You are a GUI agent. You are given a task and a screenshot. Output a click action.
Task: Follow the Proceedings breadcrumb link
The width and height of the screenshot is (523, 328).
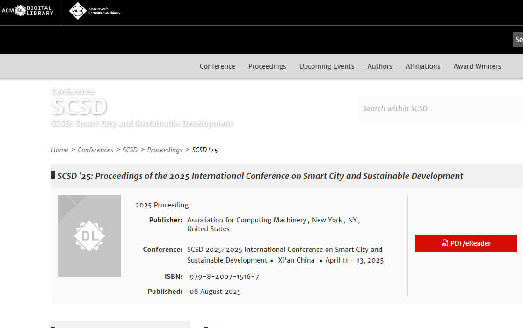165,150
